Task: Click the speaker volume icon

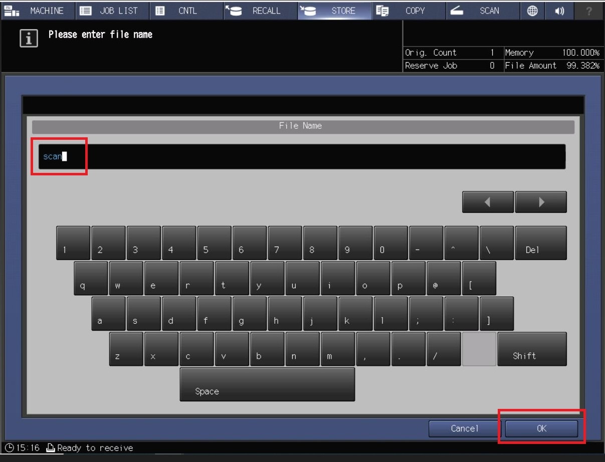Action: click(x=559, y=11)
